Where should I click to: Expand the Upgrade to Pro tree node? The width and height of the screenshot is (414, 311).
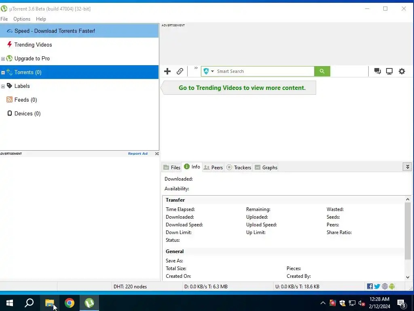[3, 59]
